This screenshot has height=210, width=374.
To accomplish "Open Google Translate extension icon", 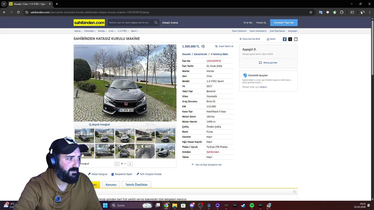I will pyautogui.click(x=321, y=12).
